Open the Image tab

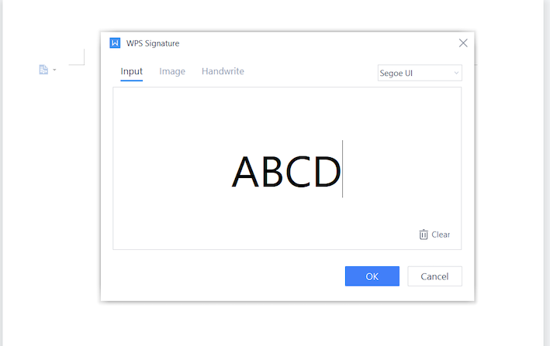pyautogui.click(x=172, y=72)
